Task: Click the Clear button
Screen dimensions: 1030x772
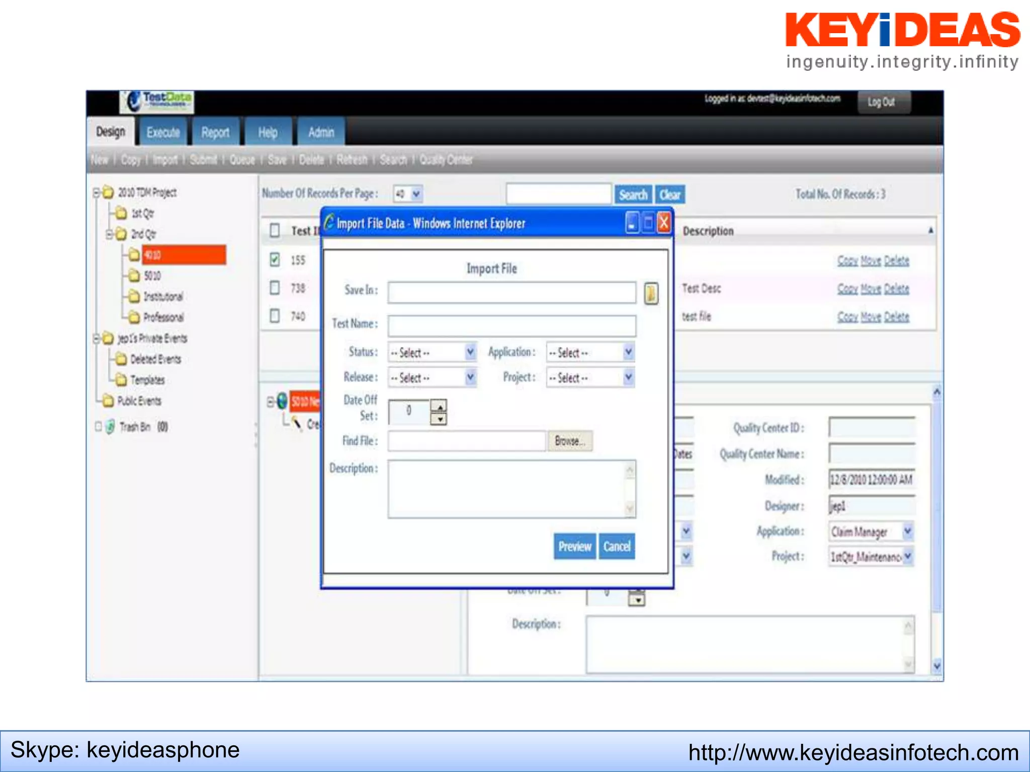Action: click(x=670, y=195)
